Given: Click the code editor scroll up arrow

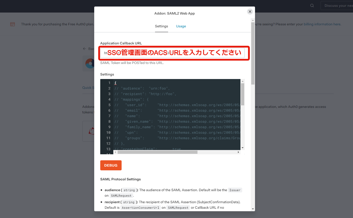Looking at the screenshot, I should tap(242, 81).
